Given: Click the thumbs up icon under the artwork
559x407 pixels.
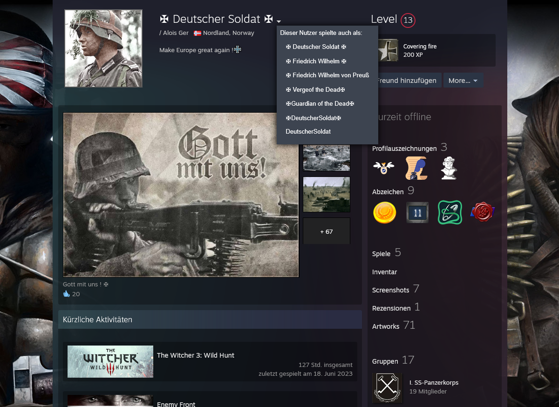Looking at the screenshot, I should 66,294.
